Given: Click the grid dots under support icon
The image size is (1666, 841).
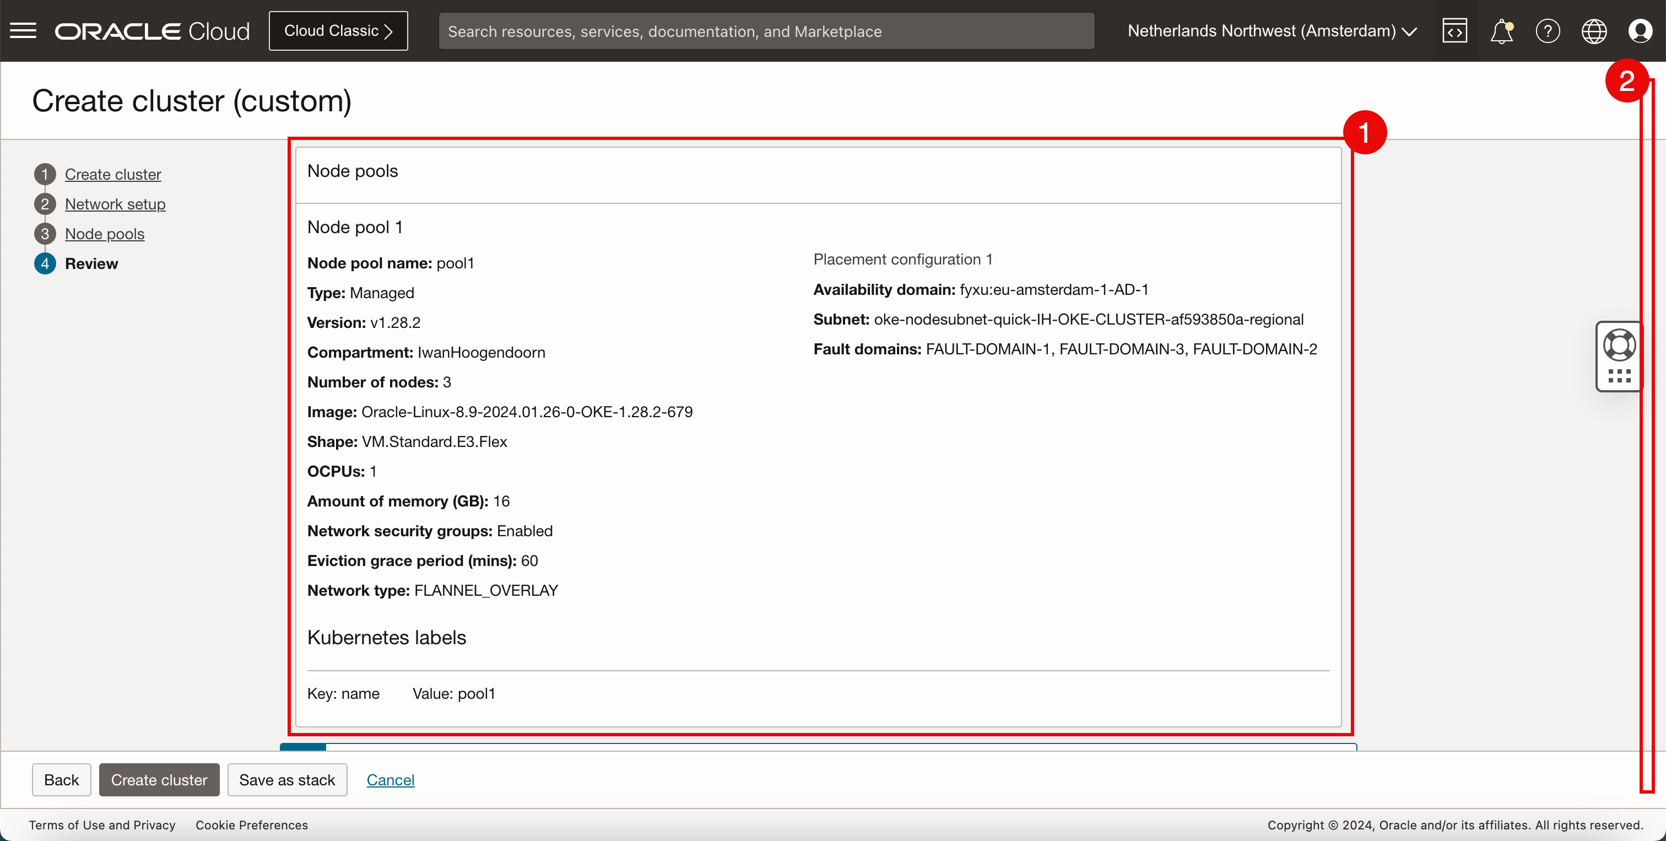Looking at the screenshot, I should (1619, 376).
